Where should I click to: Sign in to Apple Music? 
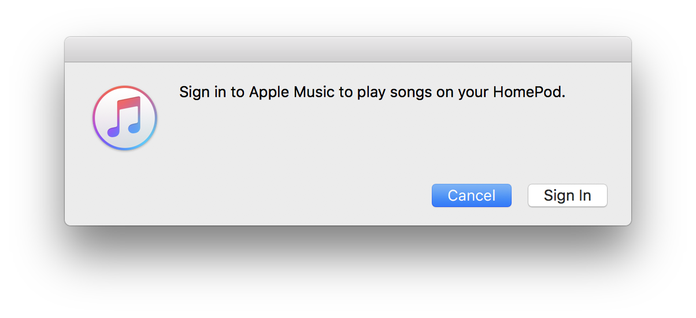pos(567,195)
